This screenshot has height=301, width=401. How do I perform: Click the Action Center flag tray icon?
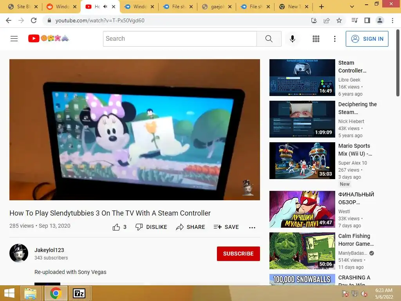pyautogui.click(x=345, y=294)
